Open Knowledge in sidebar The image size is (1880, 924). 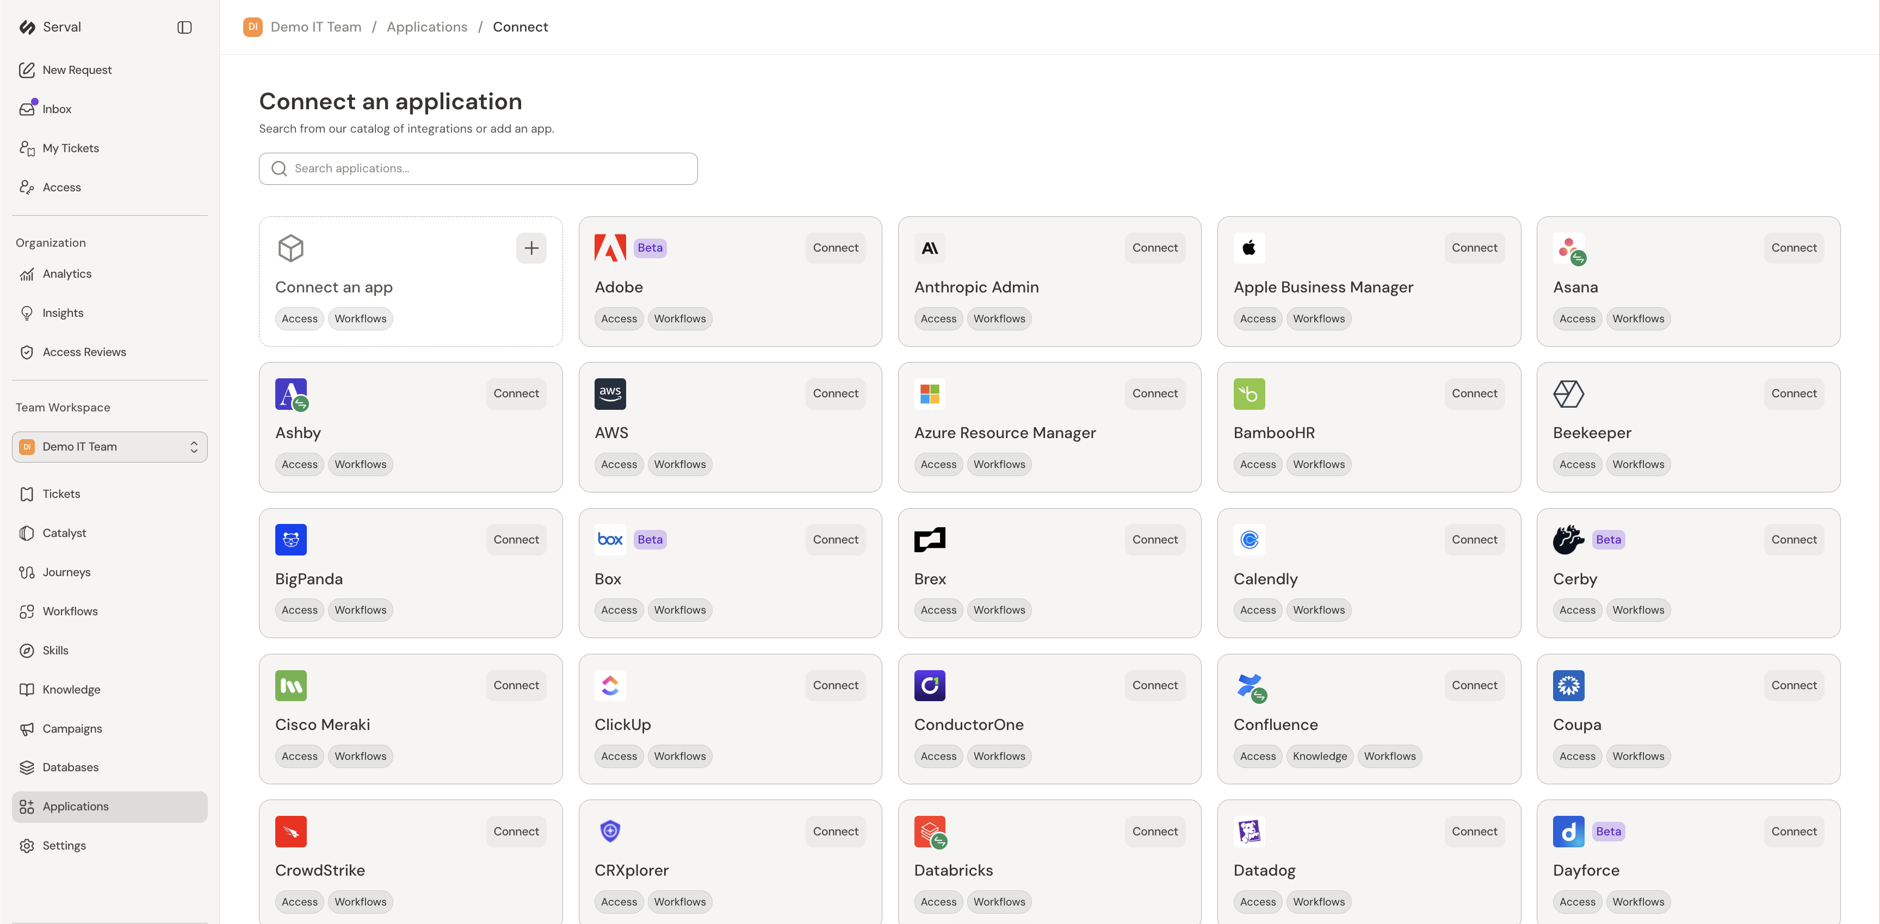pos(109,689)
